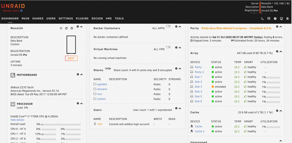This screenshot has width=292, height=143.
Task: Collapse the Docker Containers section
Action: pyautogui.click(x=180, y=27)
